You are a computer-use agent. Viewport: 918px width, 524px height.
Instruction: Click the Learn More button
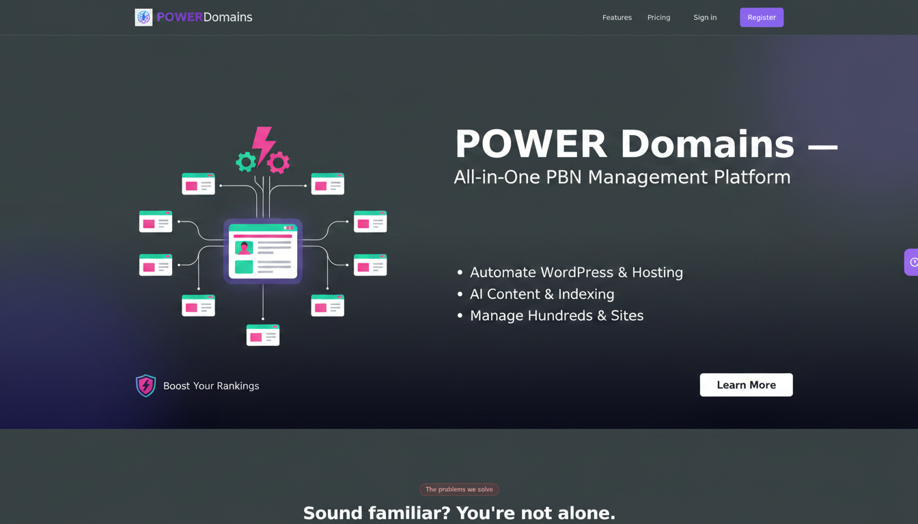[746, 385]
